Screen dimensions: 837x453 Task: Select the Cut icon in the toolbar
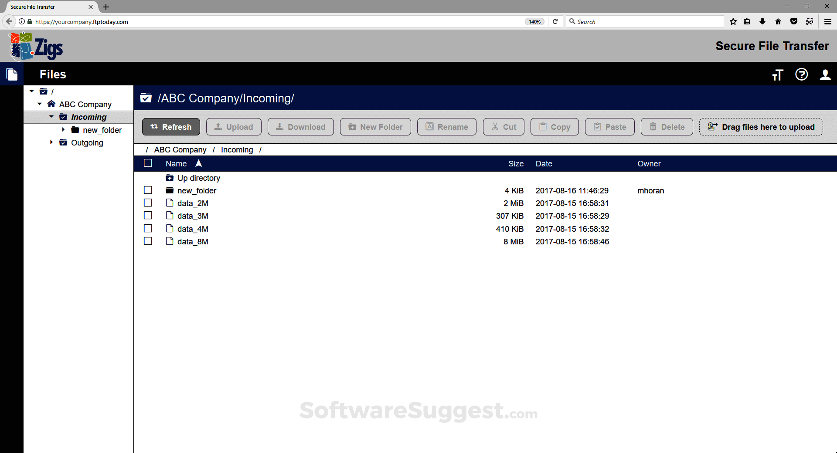pos(495,127)
